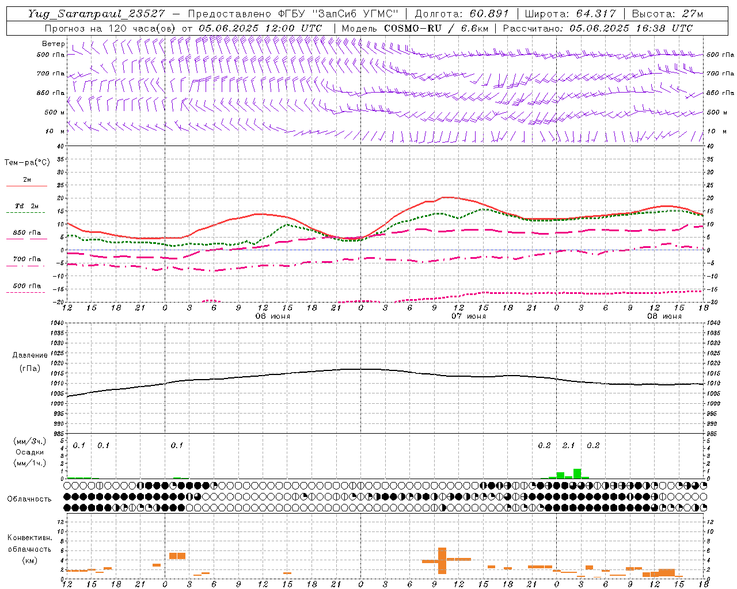This screenshot has height=589, width=737.
Task: Click the (км) unit label
Action: (x=29, y=560)
